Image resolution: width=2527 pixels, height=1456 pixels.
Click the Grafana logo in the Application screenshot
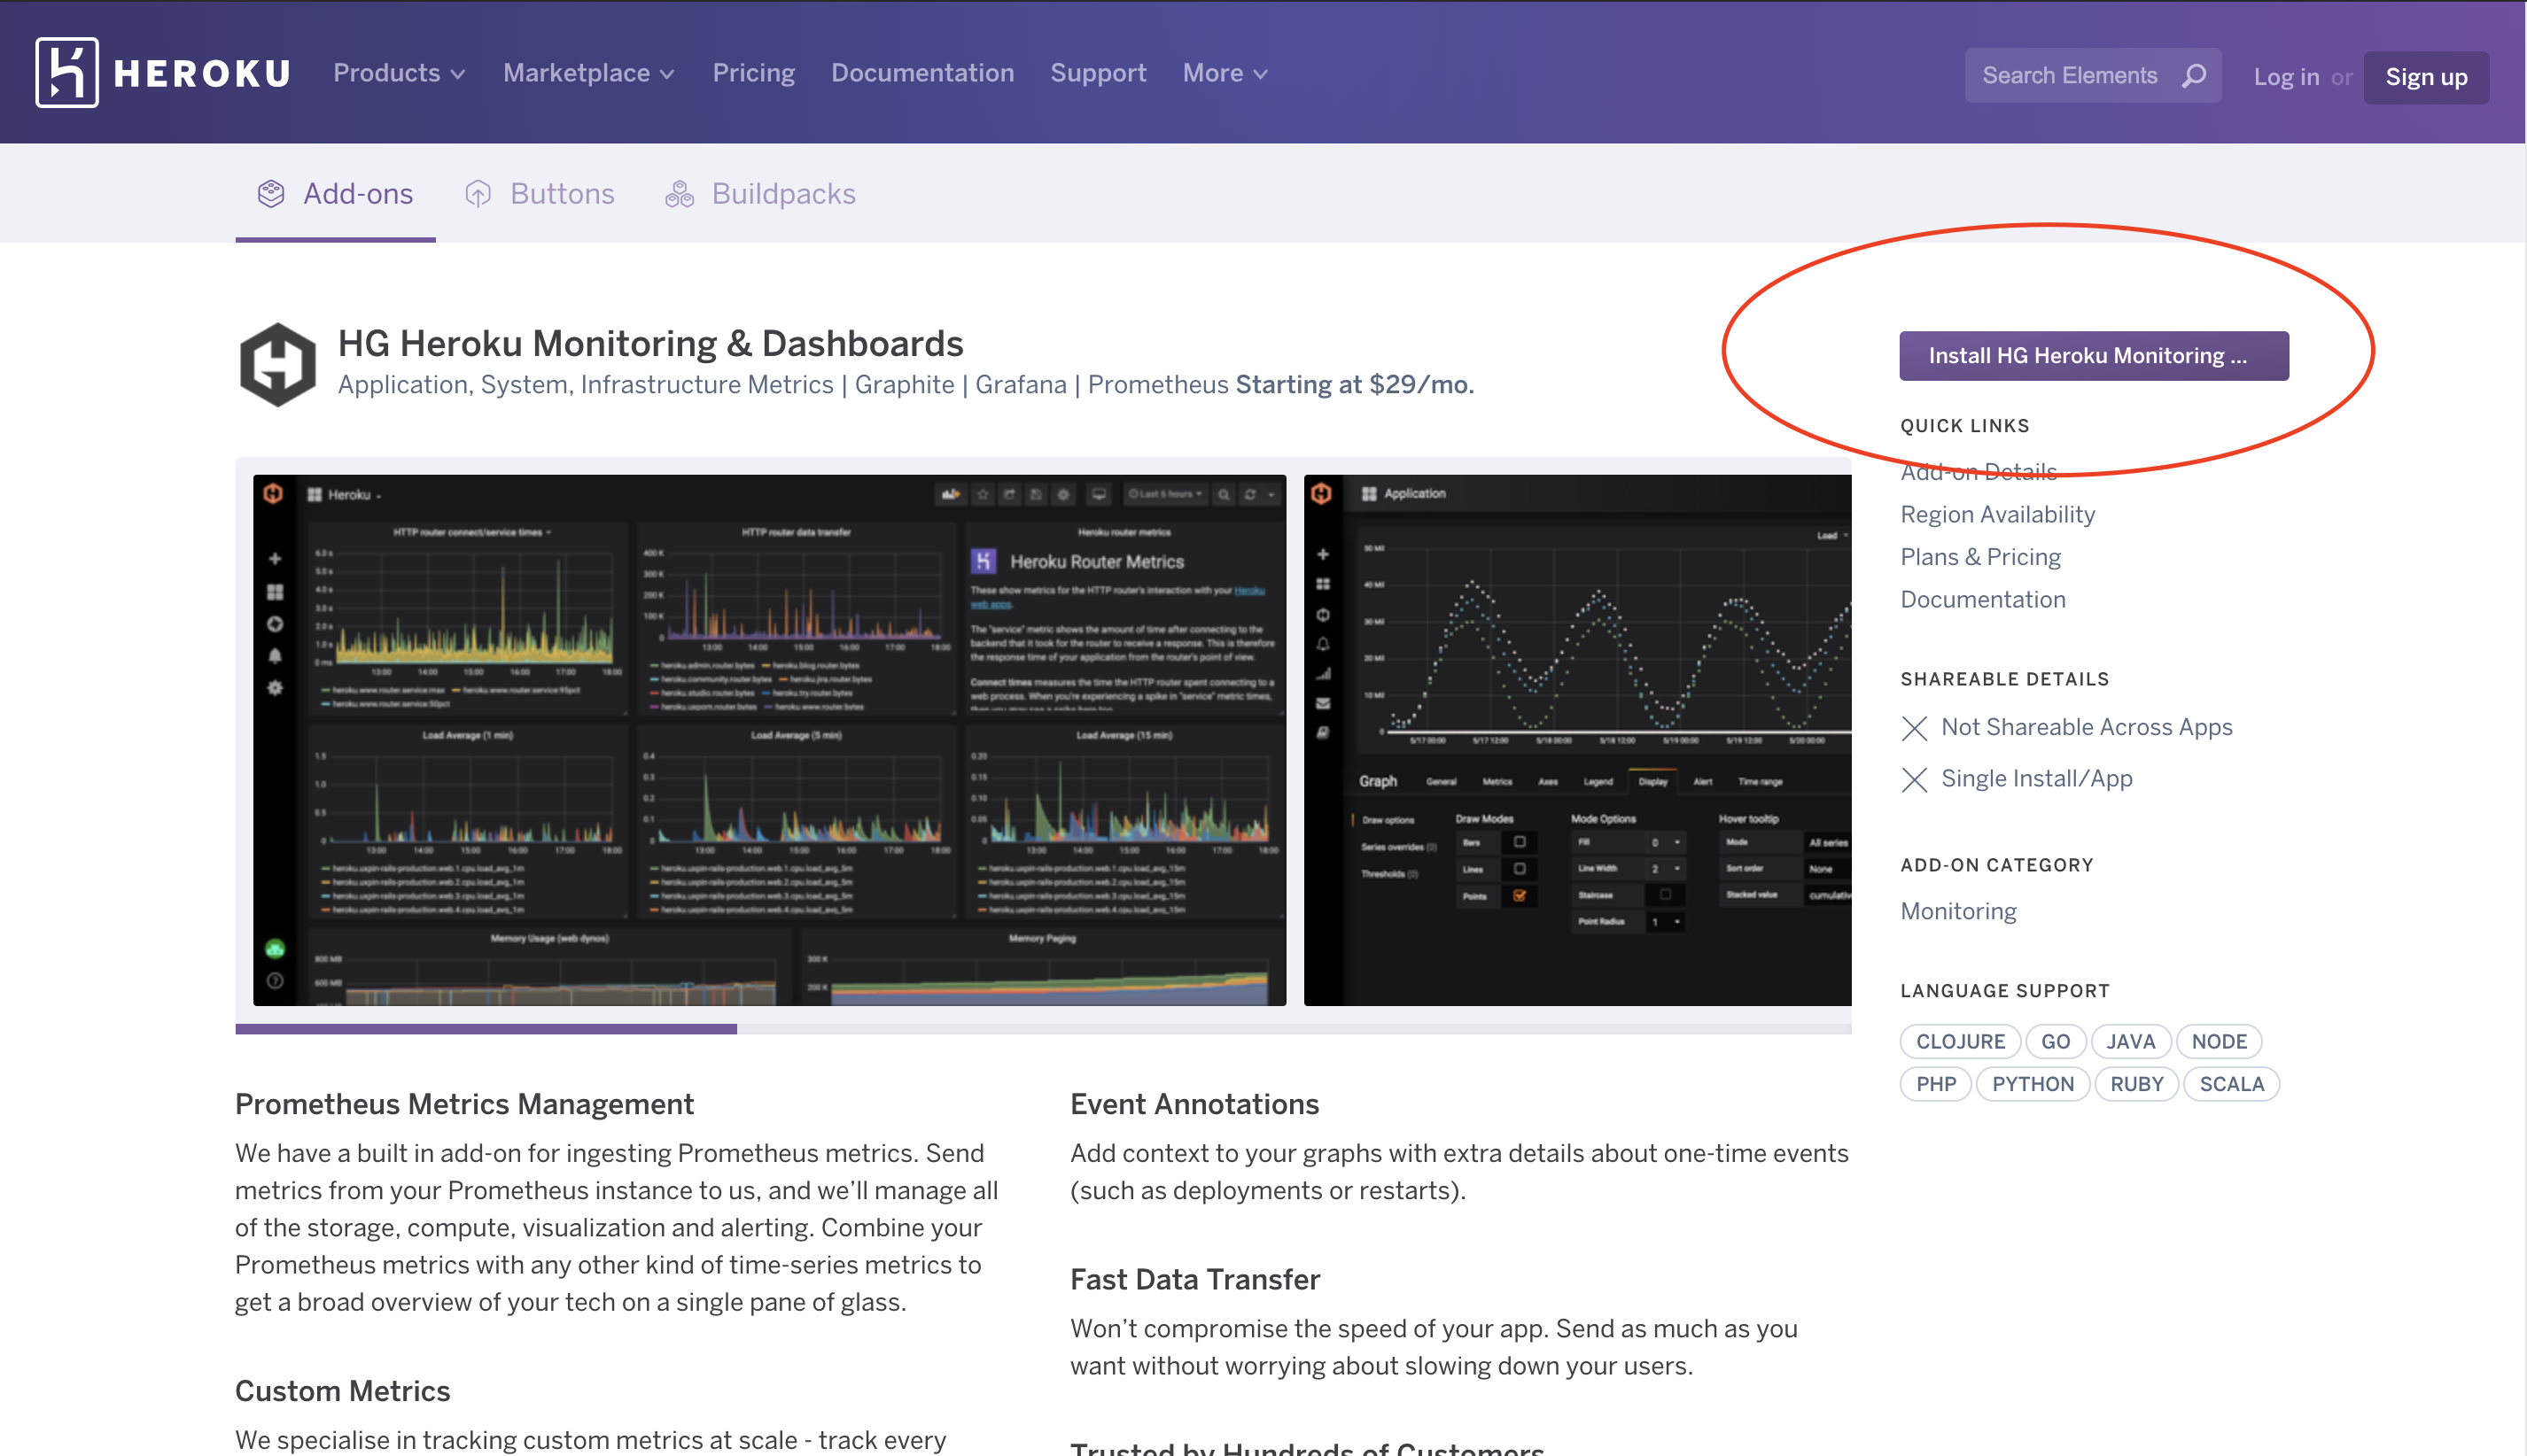coord(1321,493)
